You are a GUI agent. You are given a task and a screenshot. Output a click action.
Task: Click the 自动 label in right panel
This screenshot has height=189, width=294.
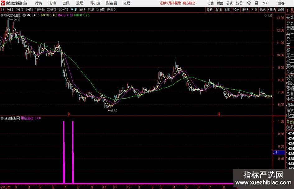coord(290,122)
